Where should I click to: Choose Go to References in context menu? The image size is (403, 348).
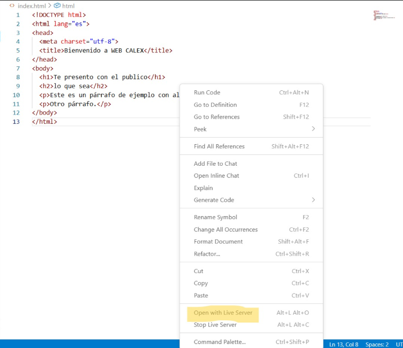(x=252, y=117)
